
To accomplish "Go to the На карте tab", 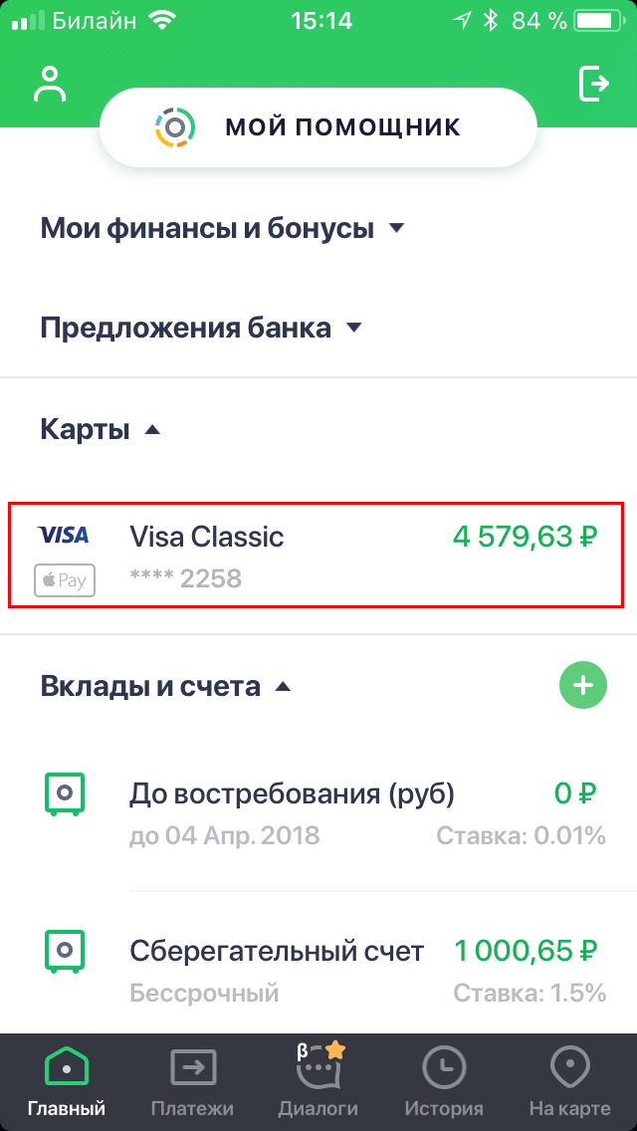I will [570, 1081].
